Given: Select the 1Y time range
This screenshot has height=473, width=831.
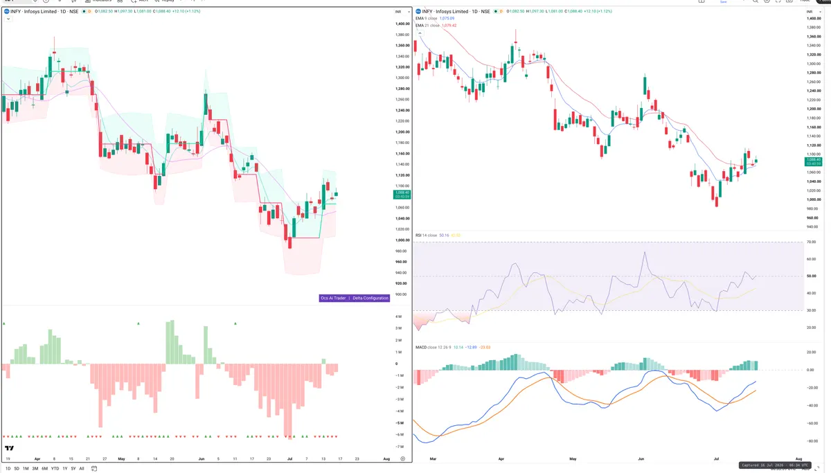Looking at the screenshot, I should [64, 469].
